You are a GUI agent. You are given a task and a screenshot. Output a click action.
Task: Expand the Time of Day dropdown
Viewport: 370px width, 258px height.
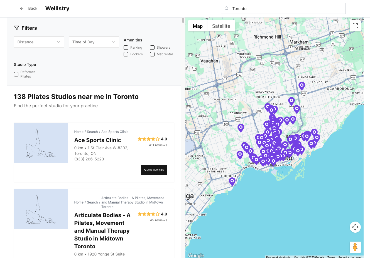click(x=94, y=42)
